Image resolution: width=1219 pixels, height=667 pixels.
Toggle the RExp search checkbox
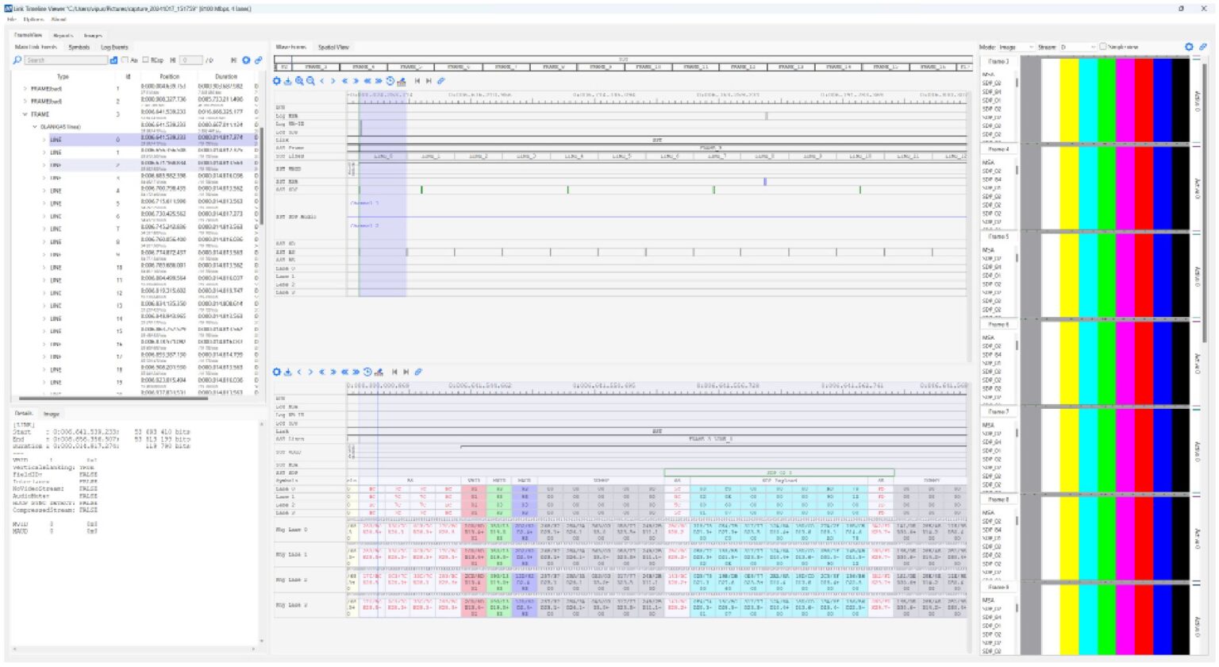click(145, 60)
